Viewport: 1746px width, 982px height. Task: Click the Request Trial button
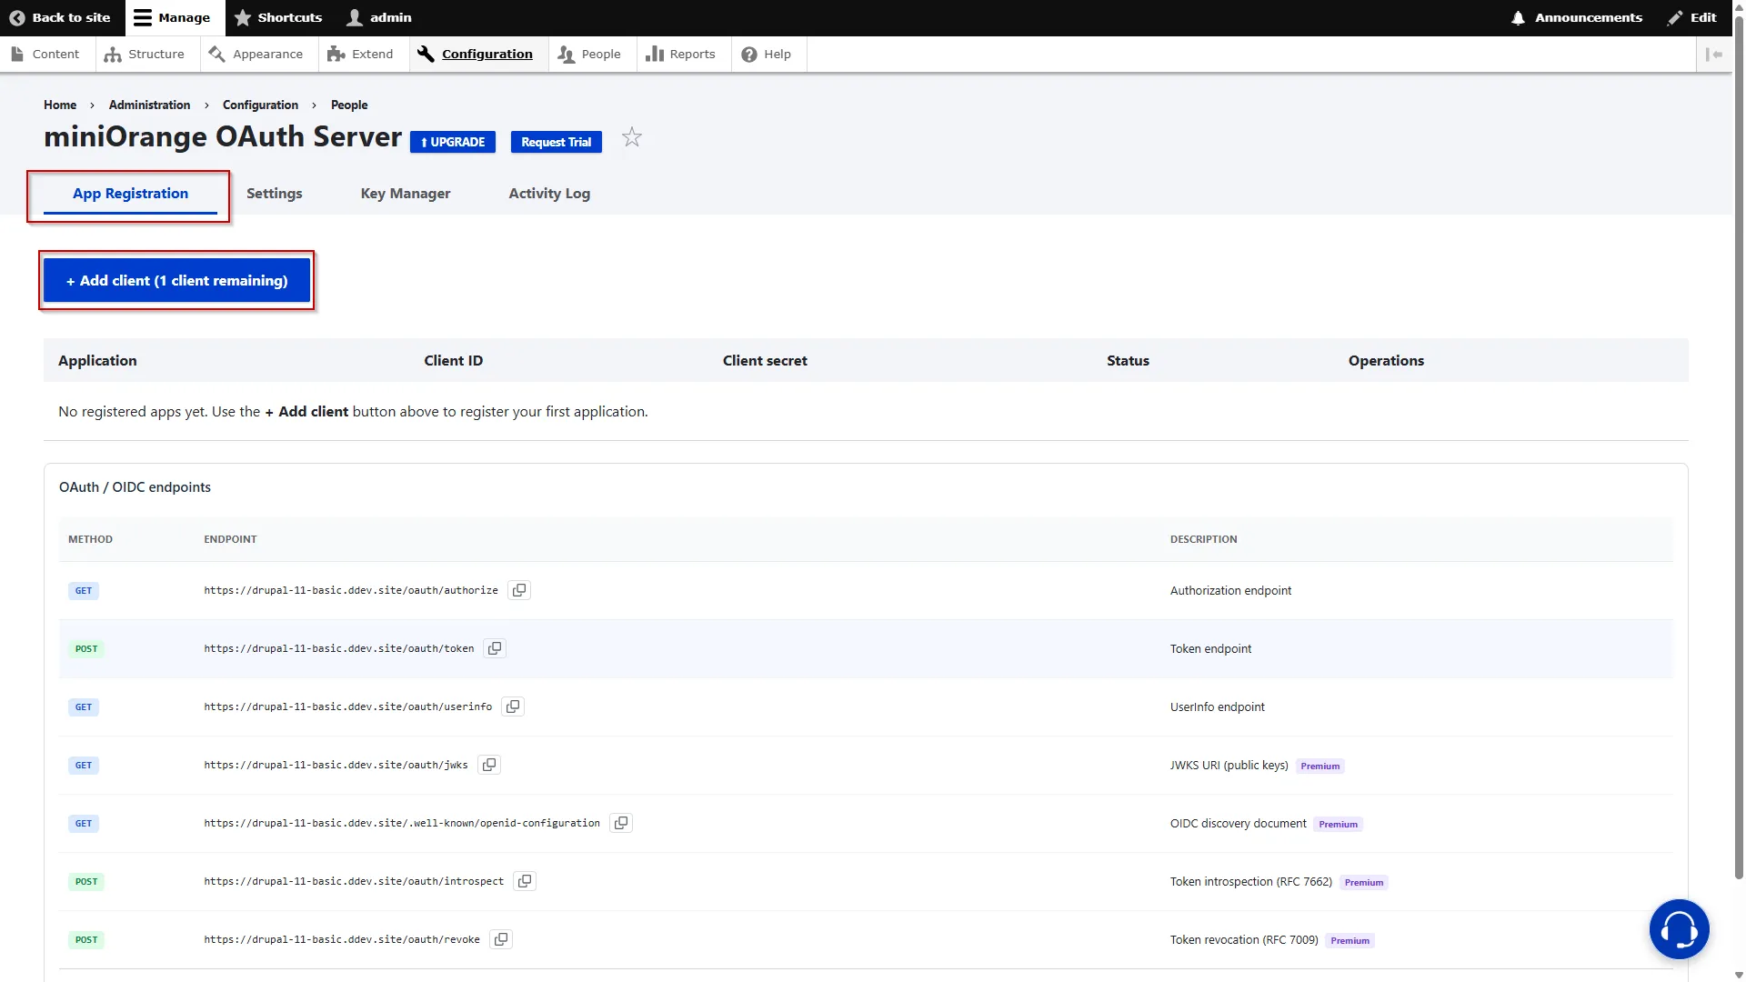(557, 142)
